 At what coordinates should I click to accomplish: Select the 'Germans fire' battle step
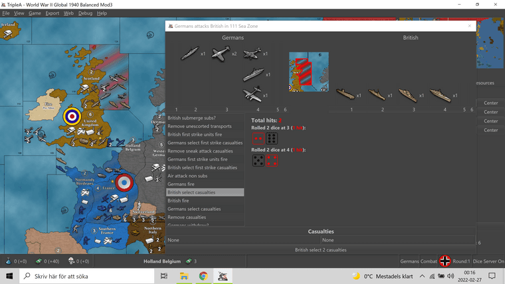coord(205,184)
